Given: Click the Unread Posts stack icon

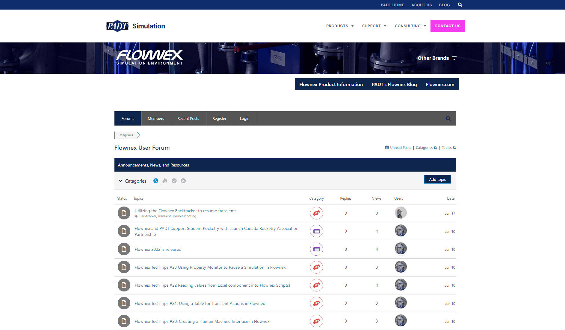Looking at the screenshot, I should [x=387, y=147].
